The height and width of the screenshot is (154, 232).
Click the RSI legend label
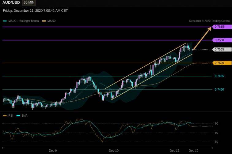[x=11, y=115]
